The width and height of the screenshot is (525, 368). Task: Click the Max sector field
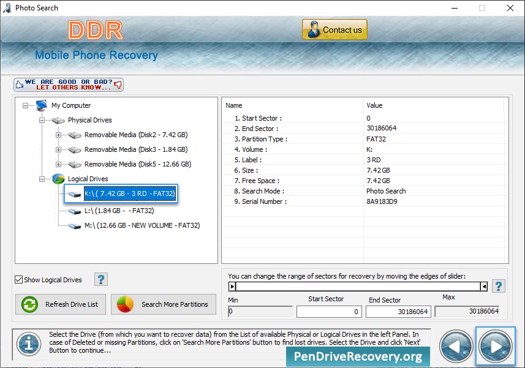tap(467, 312)
